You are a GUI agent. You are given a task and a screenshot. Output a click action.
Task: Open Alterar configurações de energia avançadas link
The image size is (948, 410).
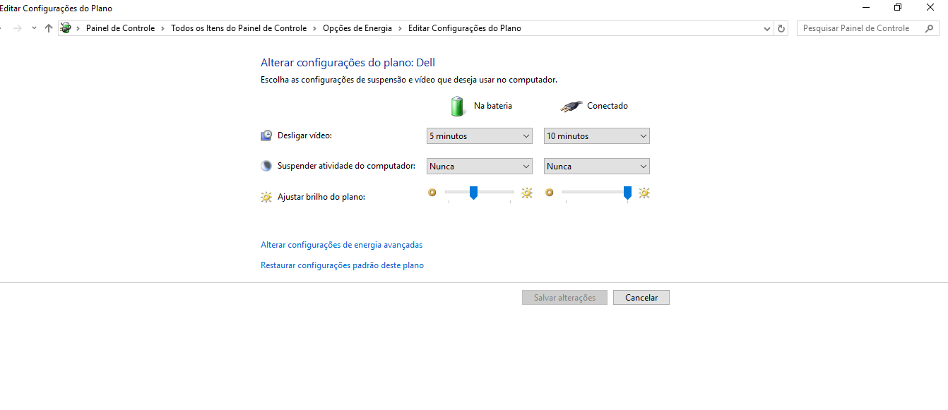click(341, 245)
